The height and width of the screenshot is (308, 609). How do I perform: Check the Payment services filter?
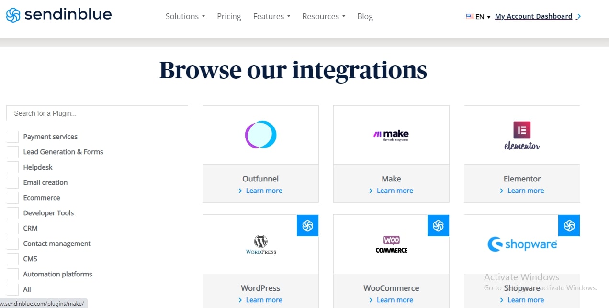(x=12, y=137)
